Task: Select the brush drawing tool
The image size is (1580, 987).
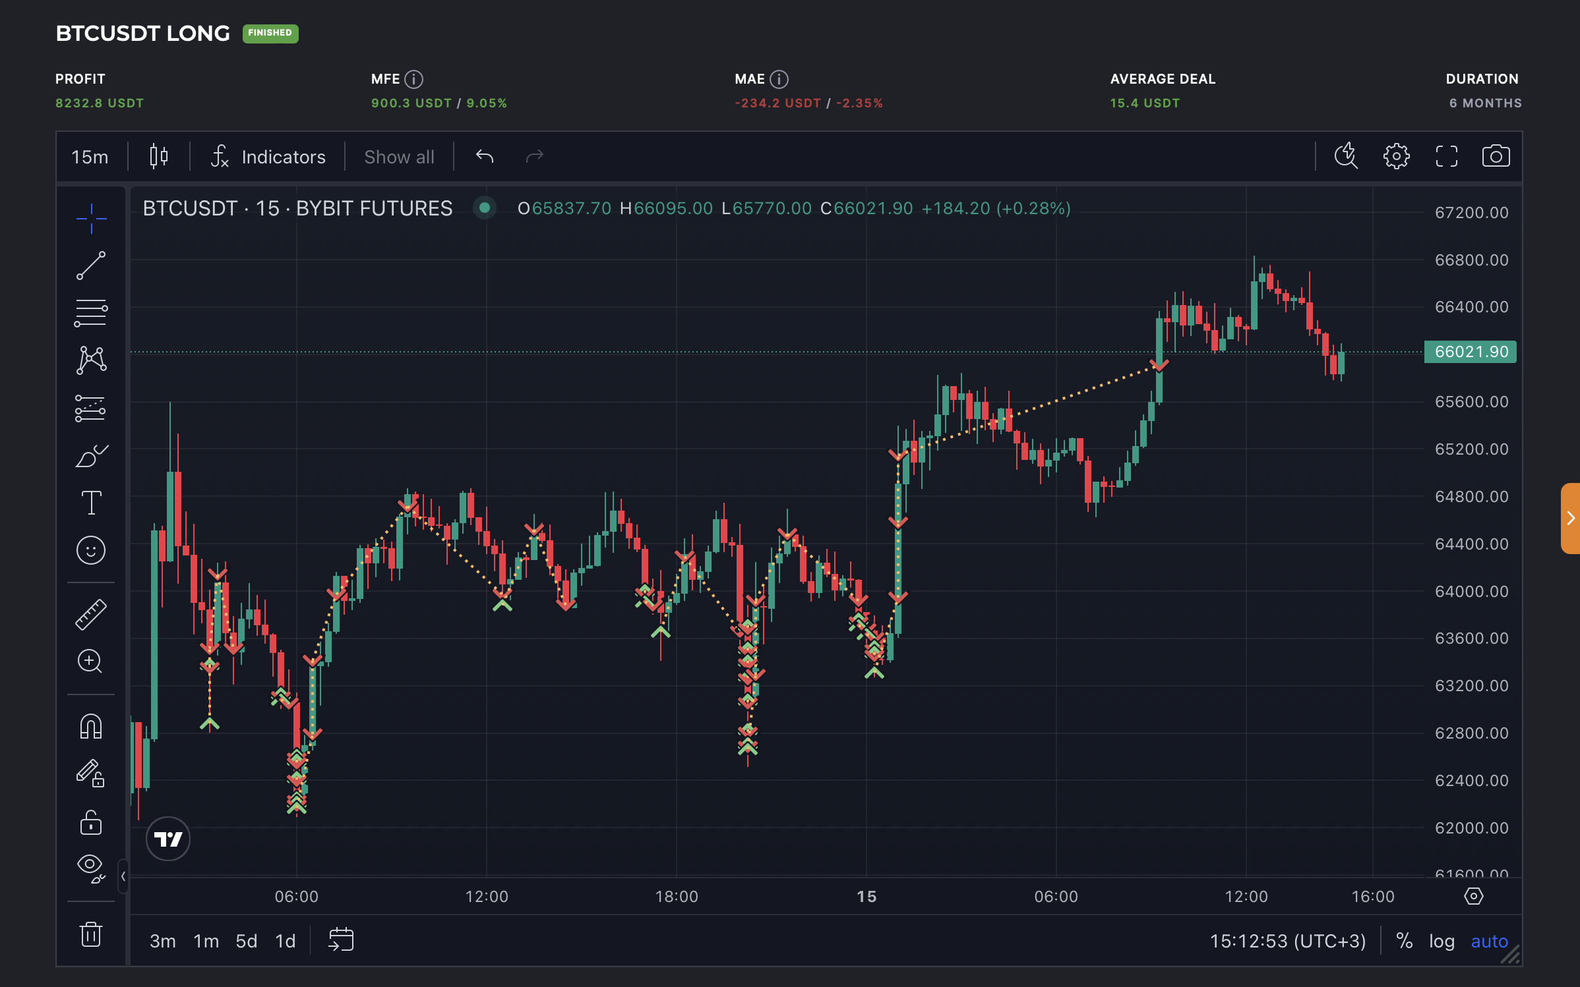Action: click(x=91, y=455)
